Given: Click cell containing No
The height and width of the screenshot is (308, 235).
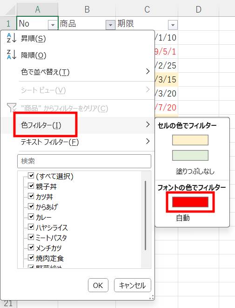Looking at the screenshot, I should pos(38,24).
